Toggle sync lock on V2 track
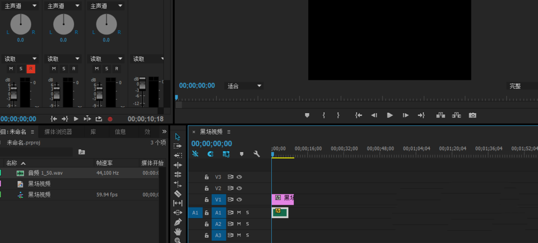 [230, 189]
